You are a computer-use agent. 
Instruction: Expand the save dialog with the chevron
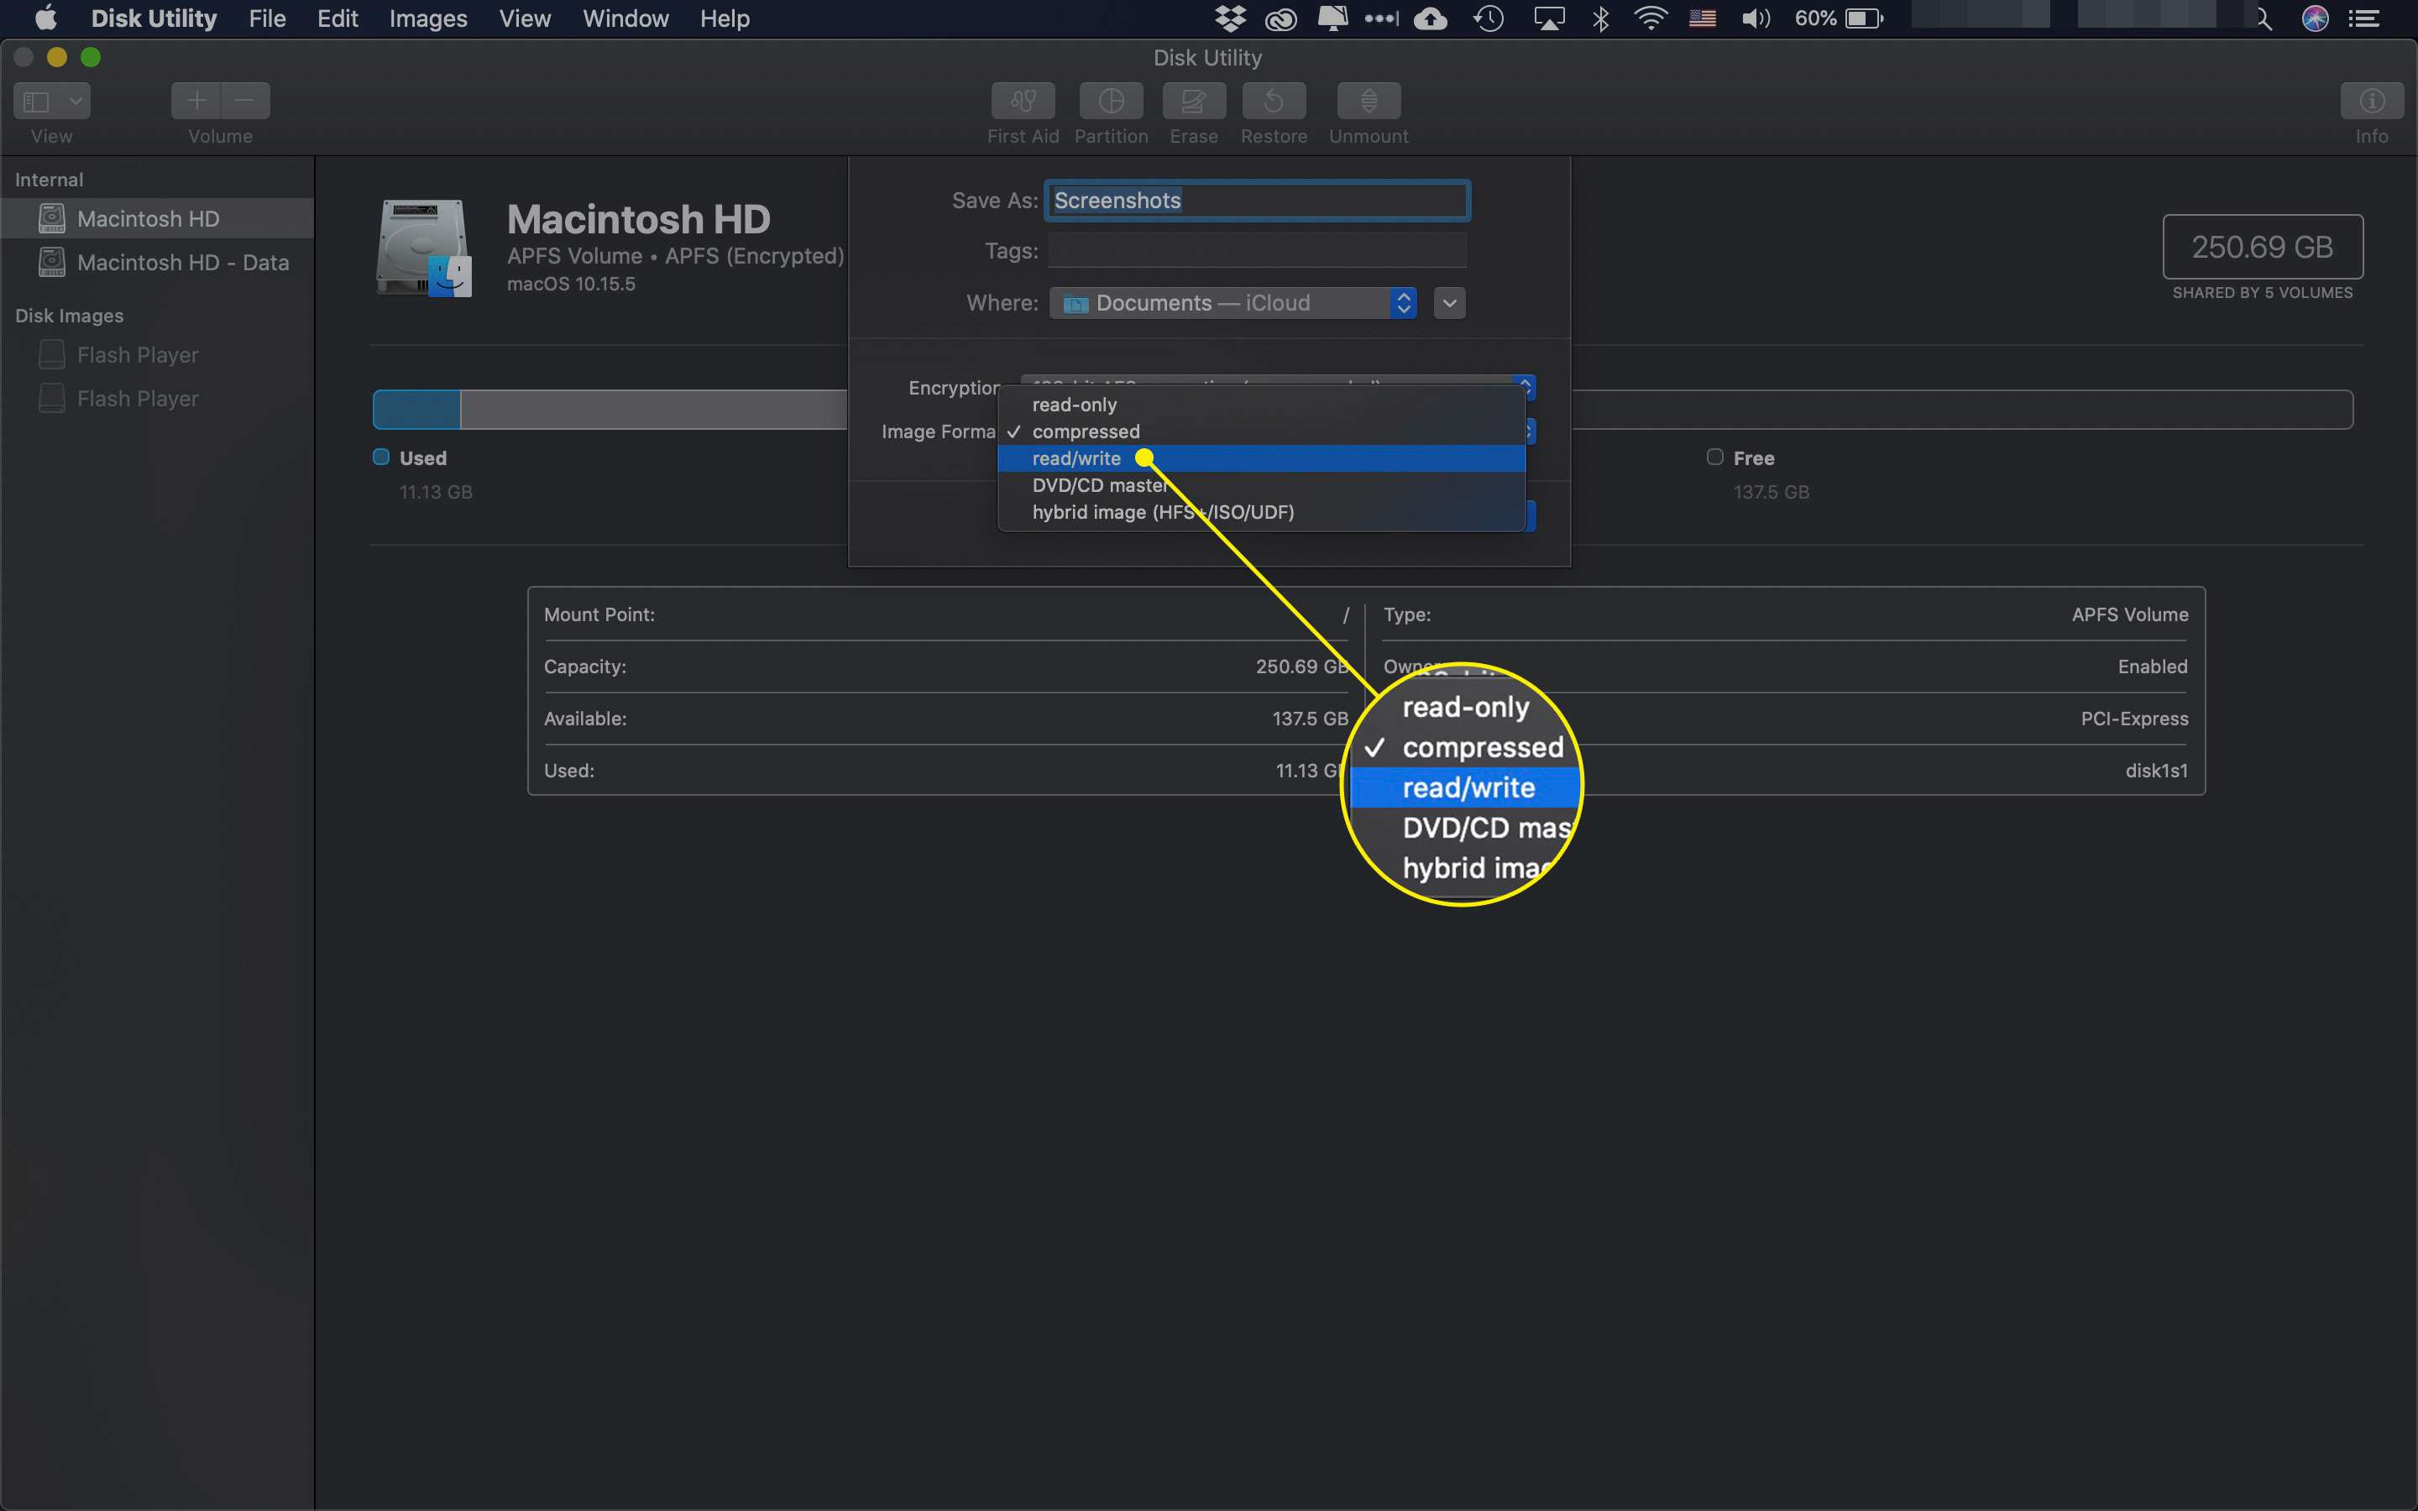click(1449, 303)
